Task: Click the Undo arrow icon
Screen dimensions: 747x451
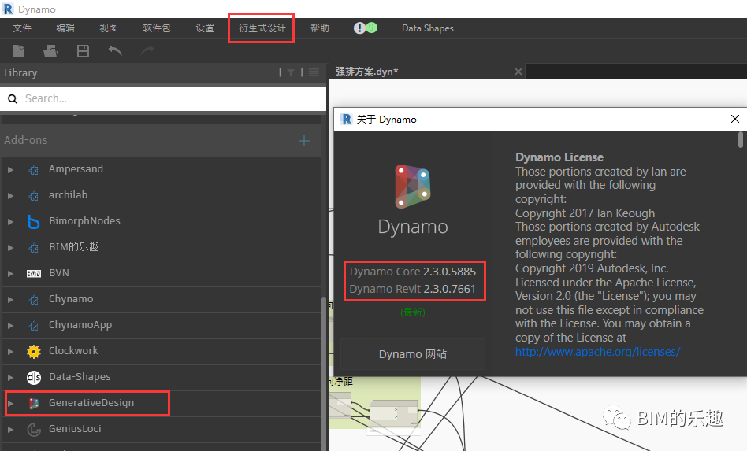Action: (x=115, y=50)
